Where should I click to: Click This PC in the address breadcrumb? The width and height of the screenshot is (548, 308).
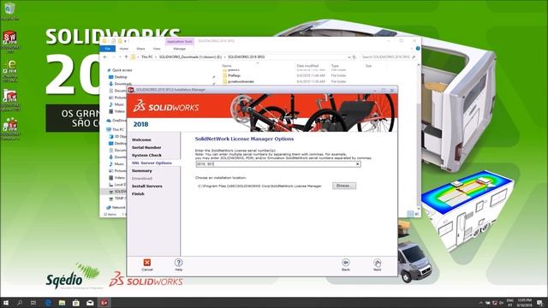point(146,57)
